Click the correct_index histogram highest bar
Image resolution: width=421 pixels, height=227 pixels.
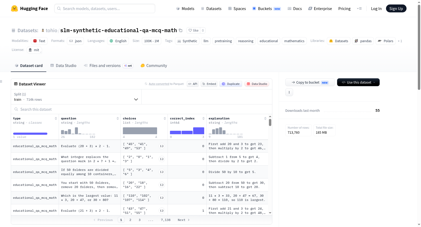pyautogui.click(x=199, y=131)
